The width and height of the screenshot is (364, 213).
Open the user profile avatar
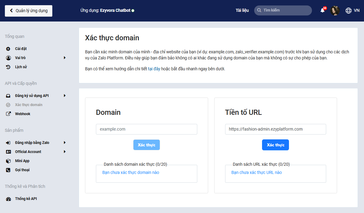tap(335, 11)
